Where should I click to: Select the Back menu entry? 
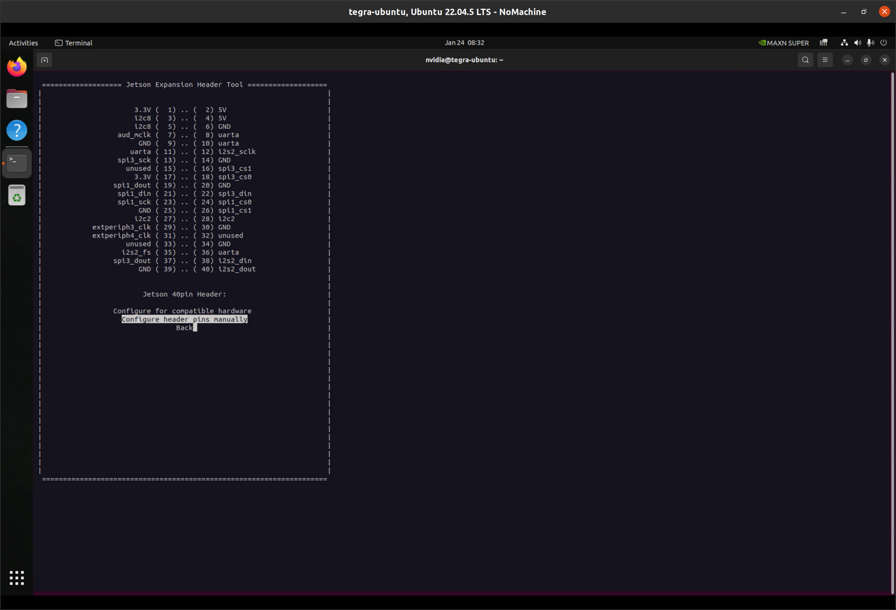pos(184,328)
